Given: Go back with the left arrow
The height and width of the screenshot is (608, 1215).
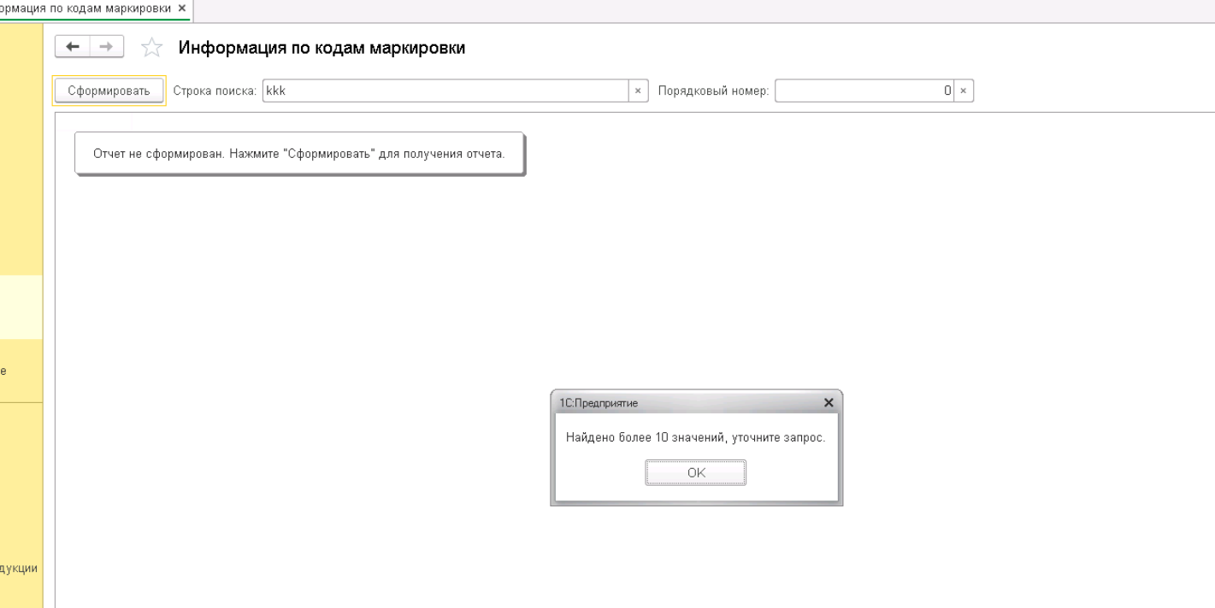Looking at the screenshot, I should click(x=73, y=48).
